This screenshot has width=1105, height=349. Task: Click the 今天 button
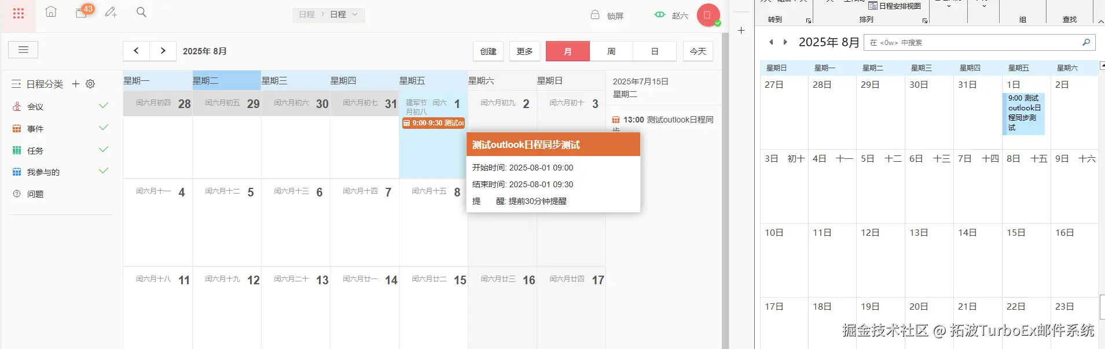[697, 51]
